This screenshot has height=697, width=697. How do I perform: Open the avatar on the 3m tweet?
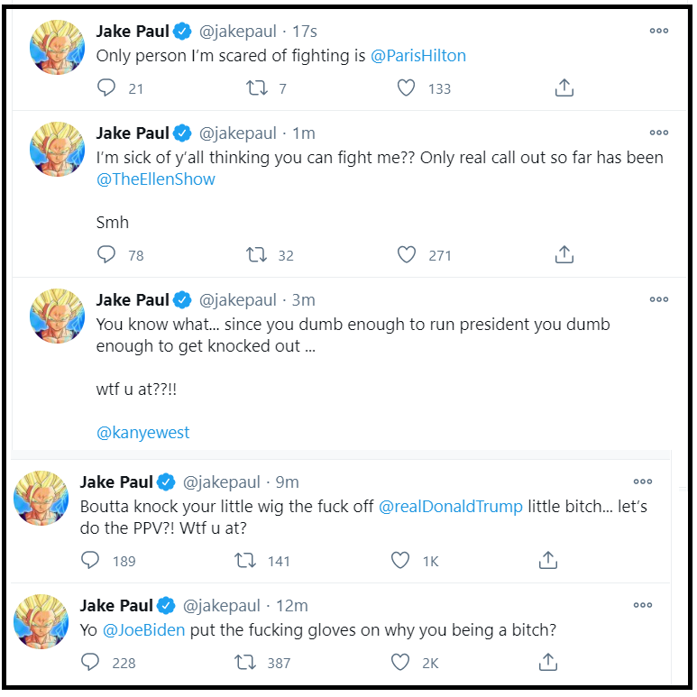[x=57, y=316]
